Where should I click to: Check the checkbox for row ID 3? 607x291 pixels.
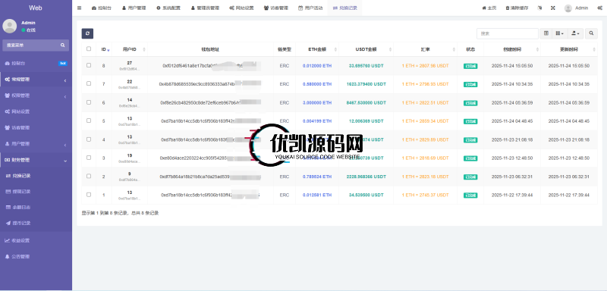point(89,158)
